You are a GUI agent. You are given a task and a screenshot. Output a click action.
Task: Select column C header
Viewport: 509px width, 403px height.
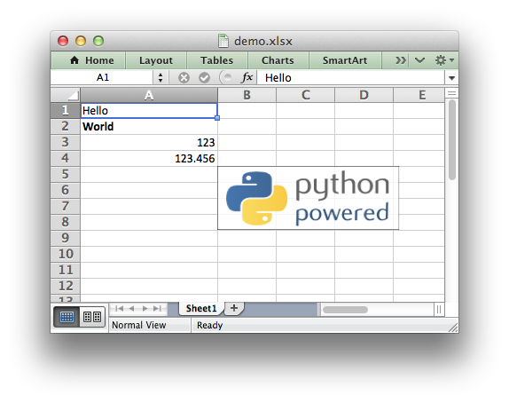pyautogui.click(x=305, y=95)
